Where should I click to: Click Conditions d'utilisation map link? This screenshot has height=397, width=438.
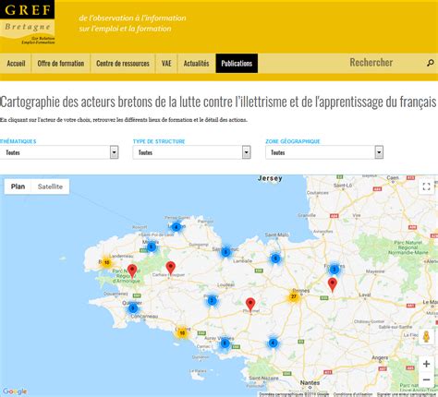click(x=353, y=394)
